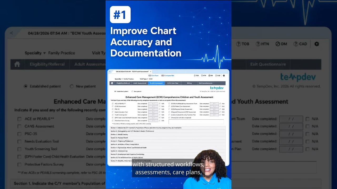Open the Visit Type dropdown in centered form
Screen dimensions: 337x189
[x=143, y=79]
